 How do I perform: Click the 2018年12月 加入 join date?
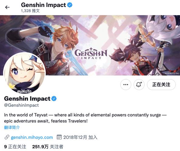[x=80, y=137]
